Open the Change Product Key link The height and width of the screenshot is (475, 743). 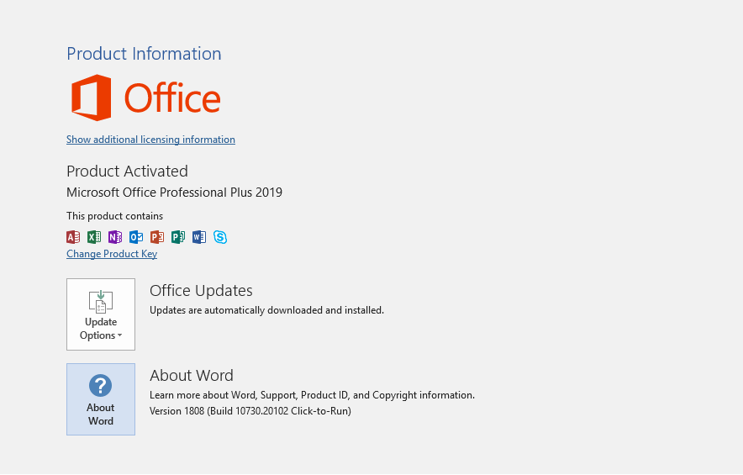point(112,254)
